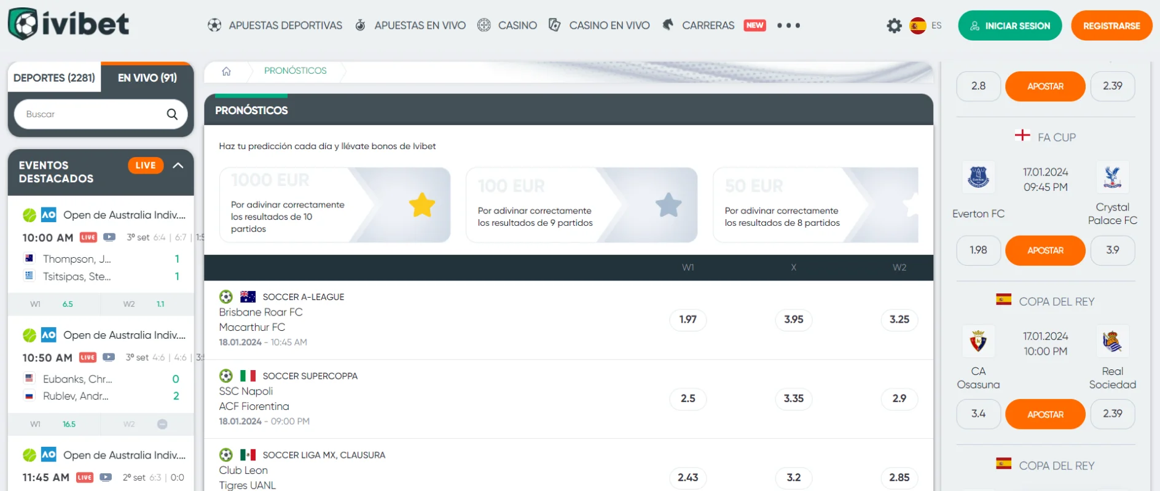Image resolution: width=1160 pixels, height=491 pixels.
Task: Click the Registrarse button
Action: (x=1111, y=26)
